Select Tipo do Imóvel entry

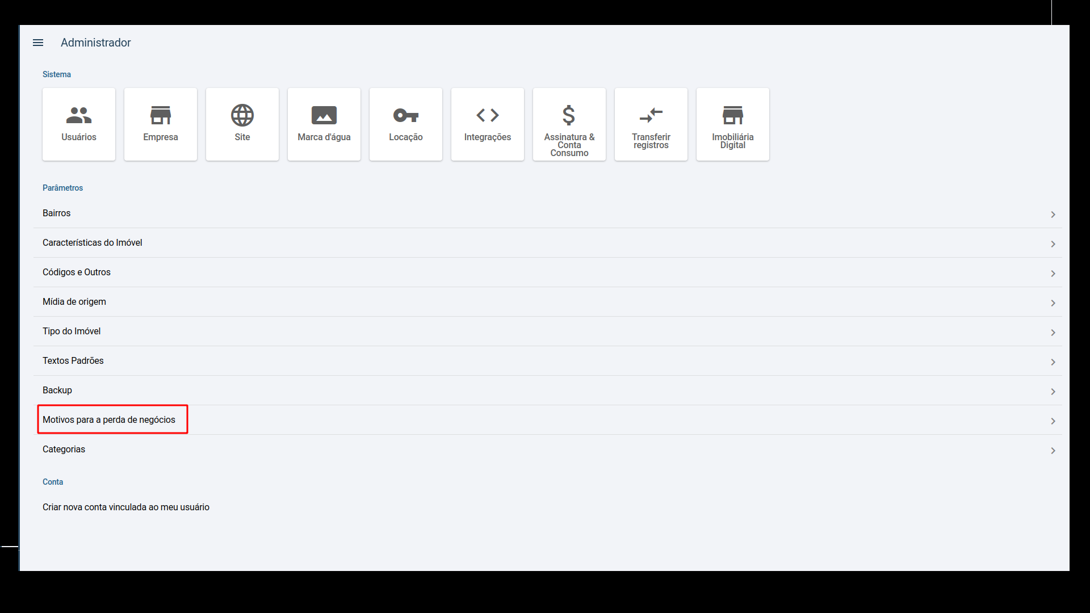[547, 331]
